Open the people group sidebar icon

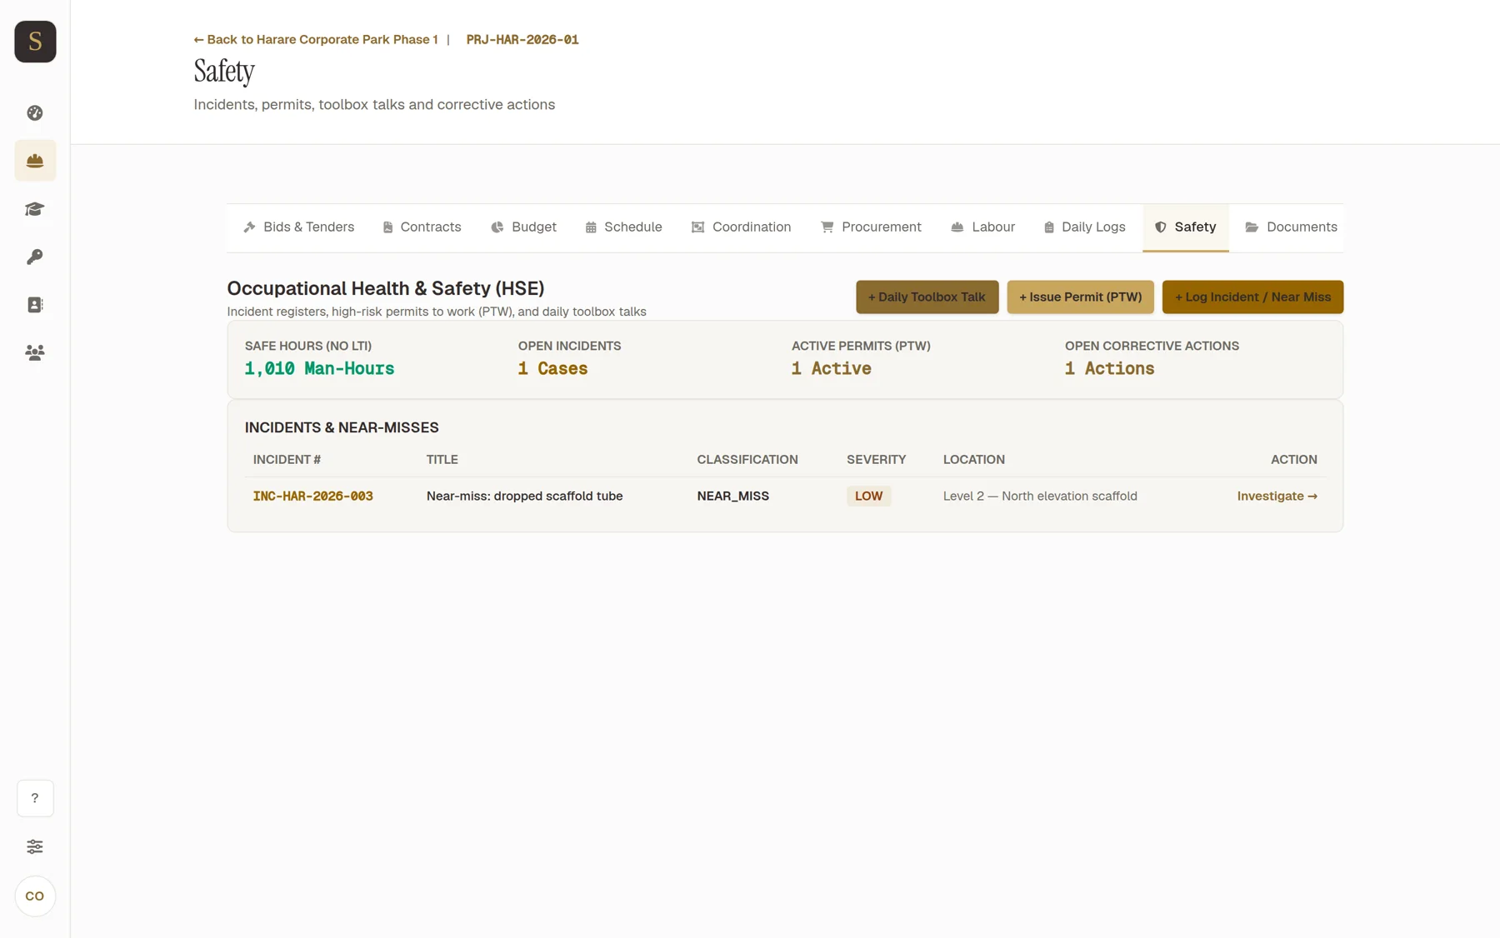click(x=35, y=352)
